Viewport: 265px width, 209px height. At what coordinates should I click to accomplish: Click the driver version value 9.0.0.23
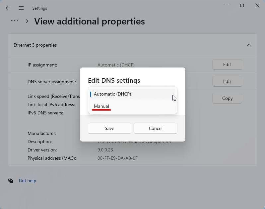point(105,150)
